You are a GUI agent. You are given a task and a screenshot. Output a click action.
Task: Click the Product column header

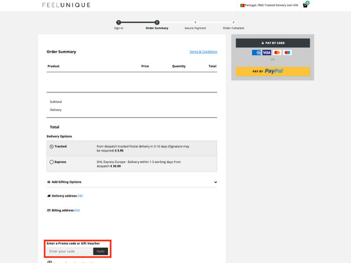pos(54,66)
